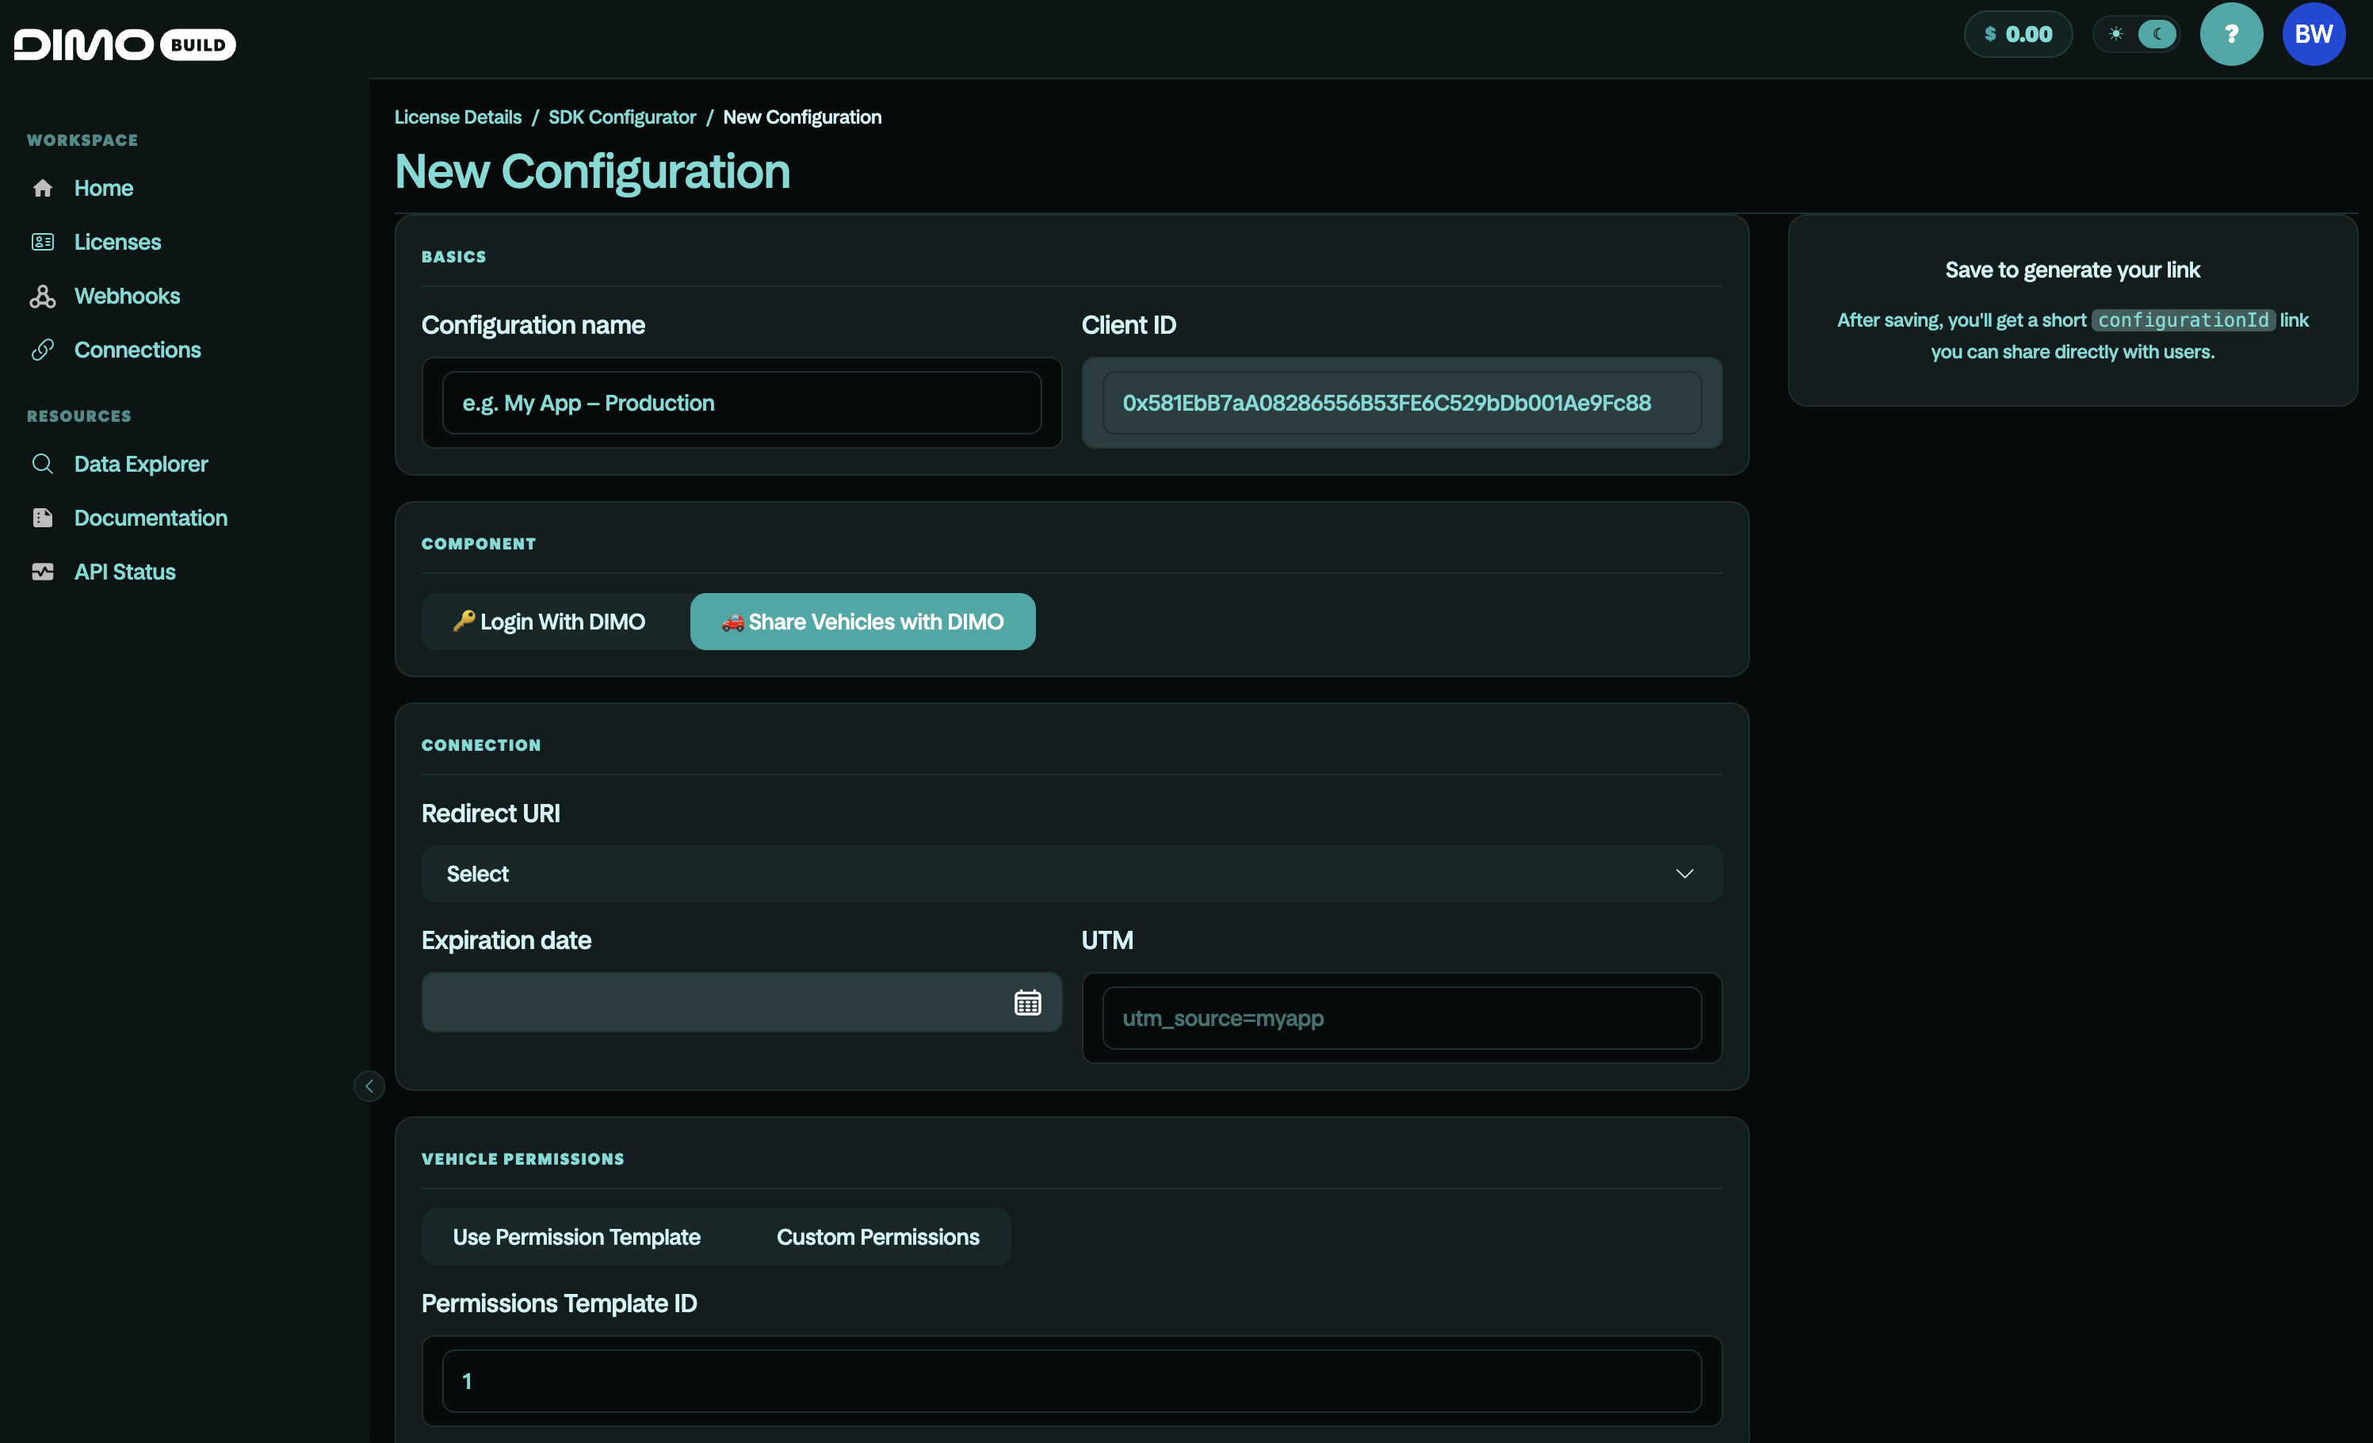Click the New Configuration page title
2373x1443 pixels.
click(x=592, y=171)
